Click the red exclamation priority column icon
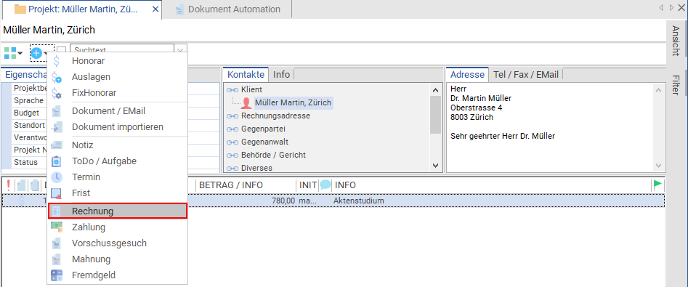The width and height of the screenshot is (688, 287). point(8,185)
